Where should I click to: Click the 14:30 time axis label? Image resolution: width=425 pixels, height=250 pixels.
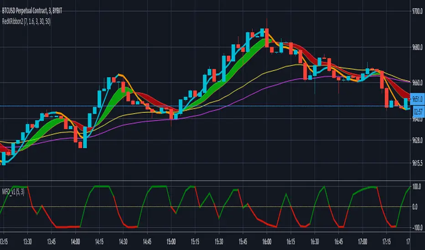[123, 242]
